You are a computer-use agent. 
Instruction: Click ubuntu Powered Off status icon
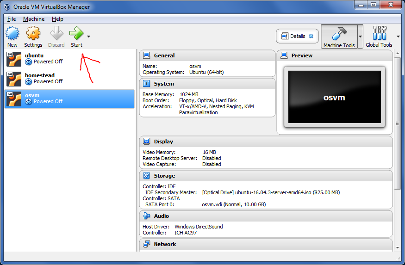28,62
